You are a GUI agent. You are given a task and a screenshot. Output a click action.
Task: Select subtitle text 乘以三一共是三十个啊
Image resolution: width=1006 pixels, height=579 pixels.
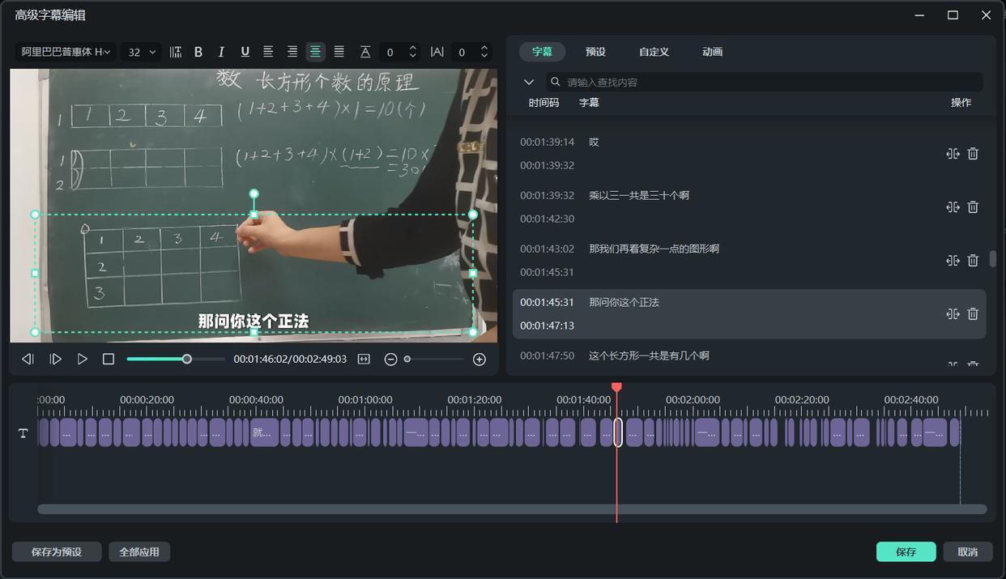639,195
